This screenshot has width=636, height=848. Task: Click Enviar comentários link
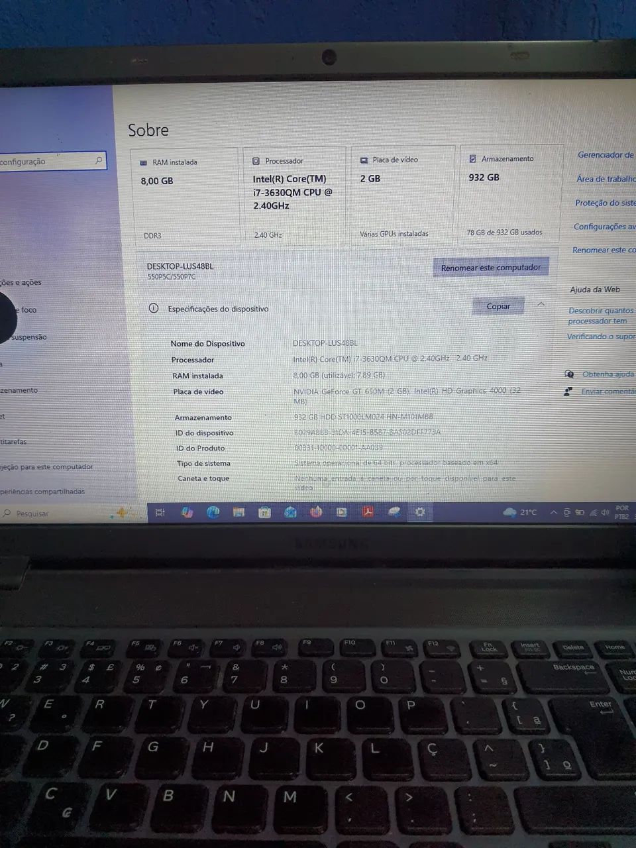click(x=608, y=392)
